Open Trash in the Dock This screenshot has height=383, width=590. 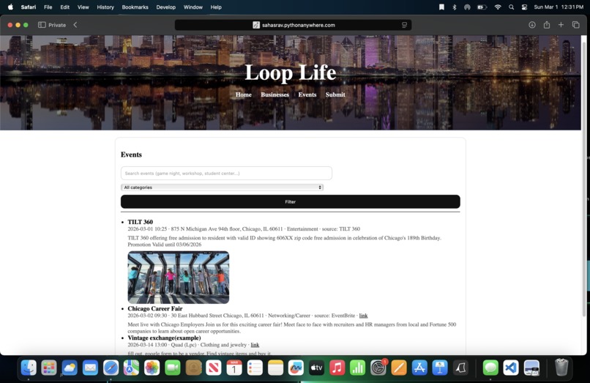point(561,368)
